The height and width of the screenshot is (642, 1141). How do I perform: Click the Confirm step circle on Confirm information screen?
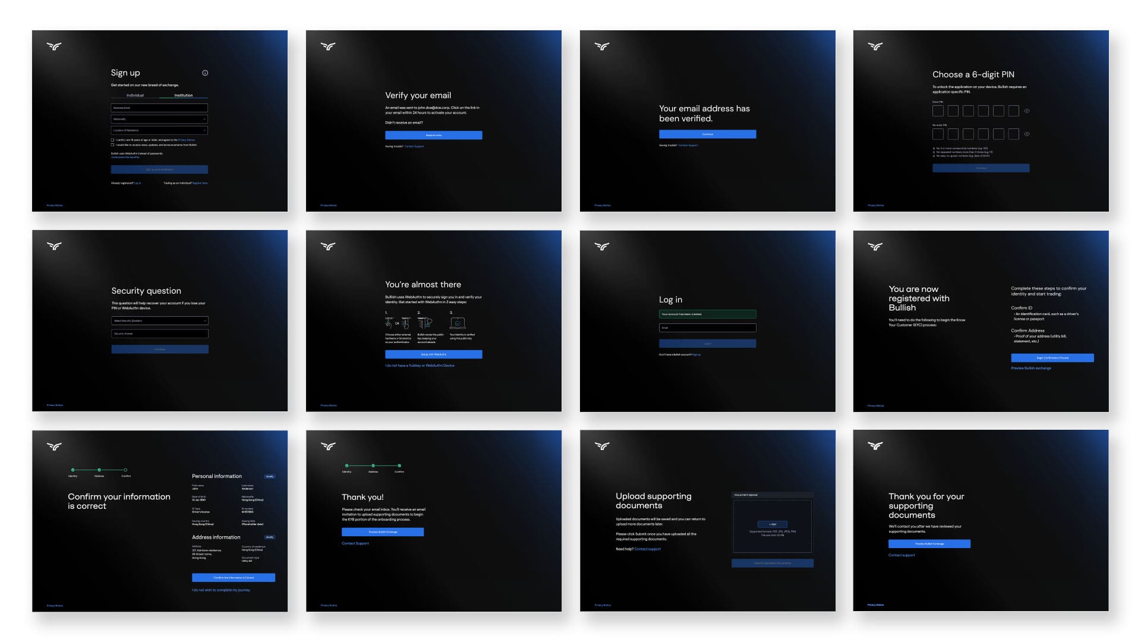pos(125,470)
